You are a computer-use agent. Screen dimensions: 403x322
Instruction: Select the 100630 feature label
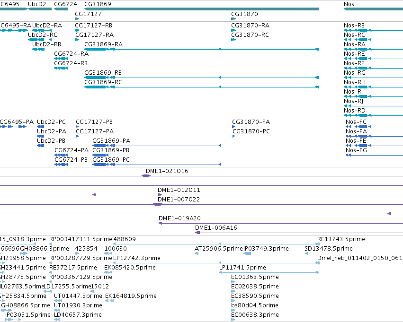point(116,249)
